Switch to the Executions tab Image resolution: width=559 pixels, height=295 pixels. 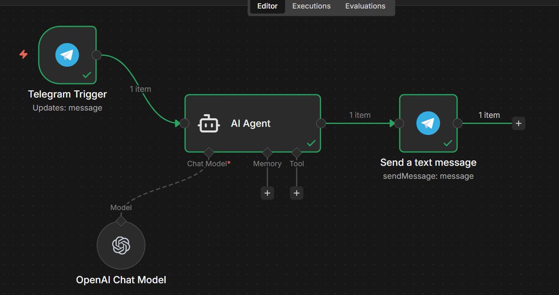[312, 6]
